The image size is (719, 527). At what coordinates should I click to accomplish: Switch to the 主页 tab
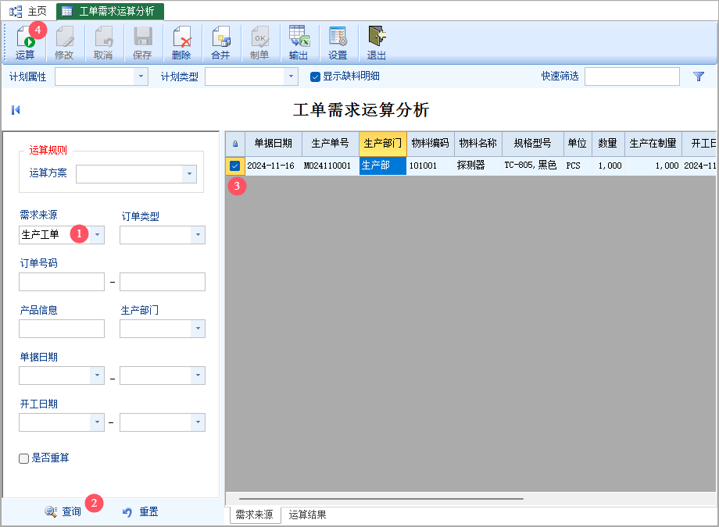pyautogui.click(x=28, y=11)
